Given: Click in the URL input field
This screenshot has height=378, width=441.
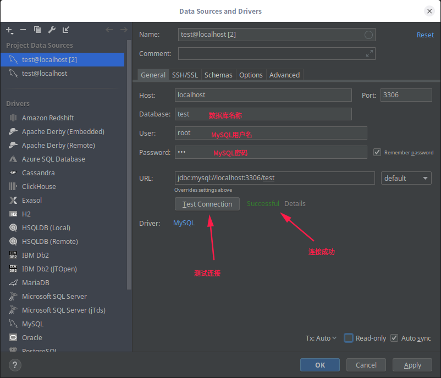Looking at the screenshot, I should 275,178.
